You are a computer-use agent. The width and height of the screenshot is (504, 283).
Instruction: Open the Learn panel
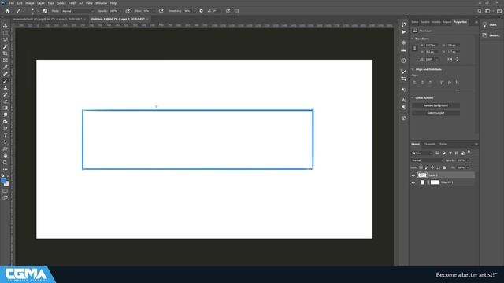tap(490, 24)
